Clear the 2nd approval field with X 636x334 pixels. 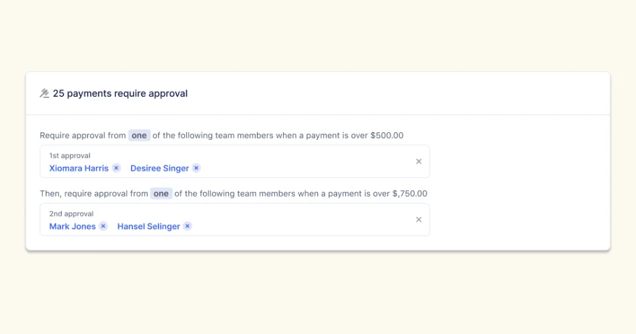point(418,219)
